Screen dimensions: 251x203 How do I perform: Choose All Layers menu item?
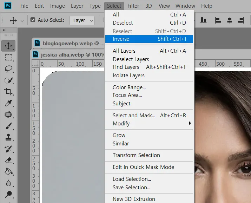pyautogui.click(x=149, y=51)
